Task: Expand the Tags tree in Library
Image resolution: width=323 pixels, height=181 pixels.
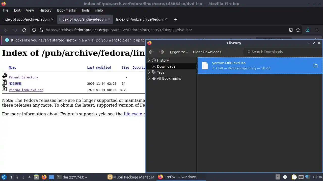Action: coord(149,72)
